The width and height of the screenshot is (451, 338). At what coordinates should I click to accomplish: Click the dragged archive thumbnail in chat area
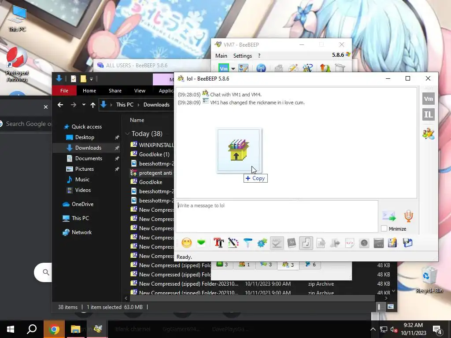tap(239, 151)
